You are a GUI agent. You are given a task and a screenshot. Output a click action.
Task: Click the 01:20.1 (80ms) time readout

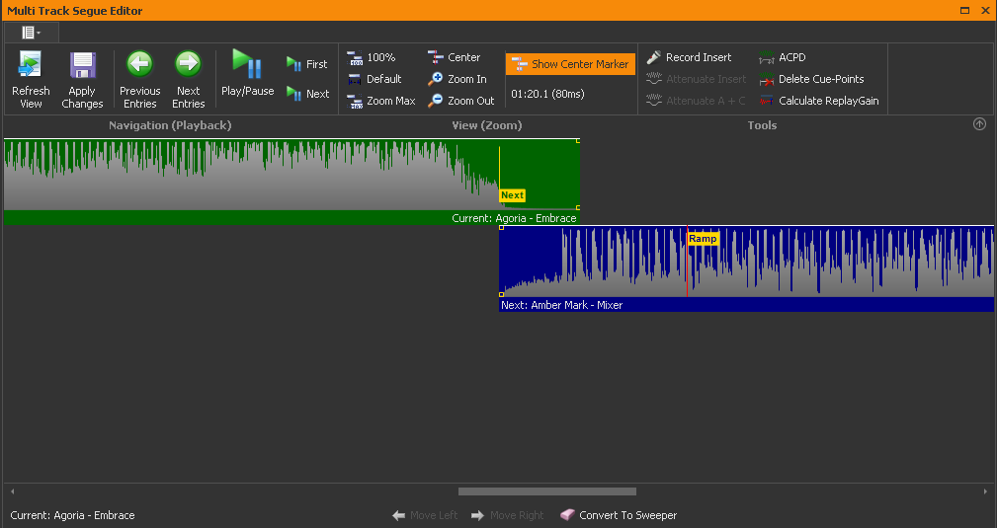point(547,94)
